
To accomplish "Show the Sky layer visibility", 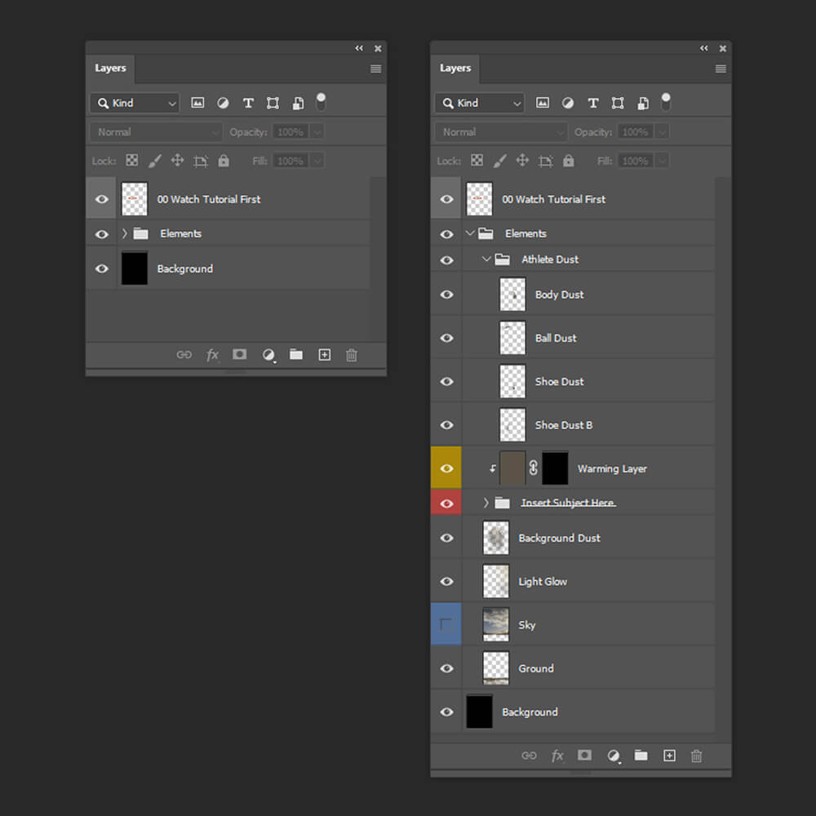I will pyautogui.click(x=446, y=624).
